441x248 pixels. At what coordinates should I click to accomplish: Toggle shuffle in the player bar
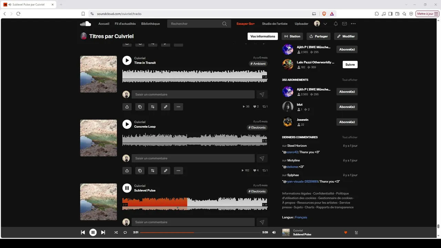click(116, 232)
